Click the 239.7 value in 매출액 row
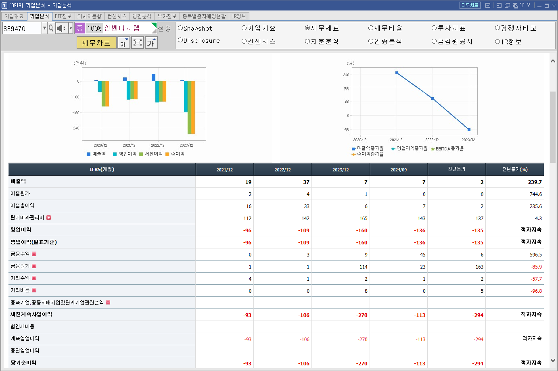The image size is (558, 371). 535,182
